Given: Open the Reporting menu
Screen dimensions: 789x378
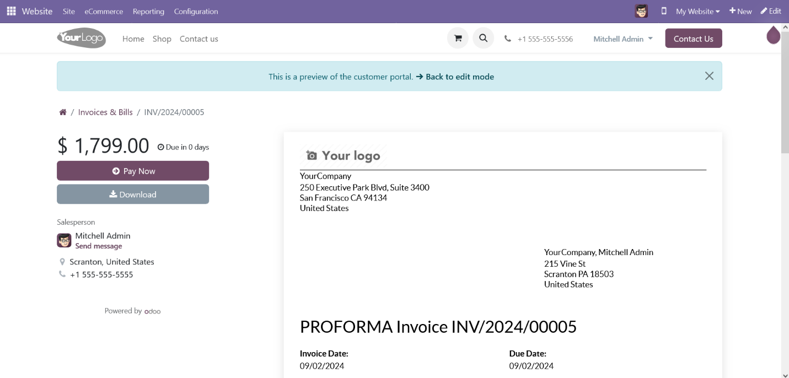Looking at the screenshot, I should pos(148,11).
